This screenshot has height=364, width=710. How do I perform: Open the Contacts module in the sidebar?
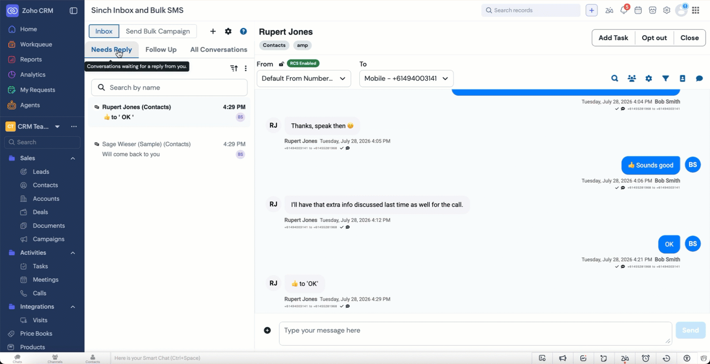[x=45, y=185]
